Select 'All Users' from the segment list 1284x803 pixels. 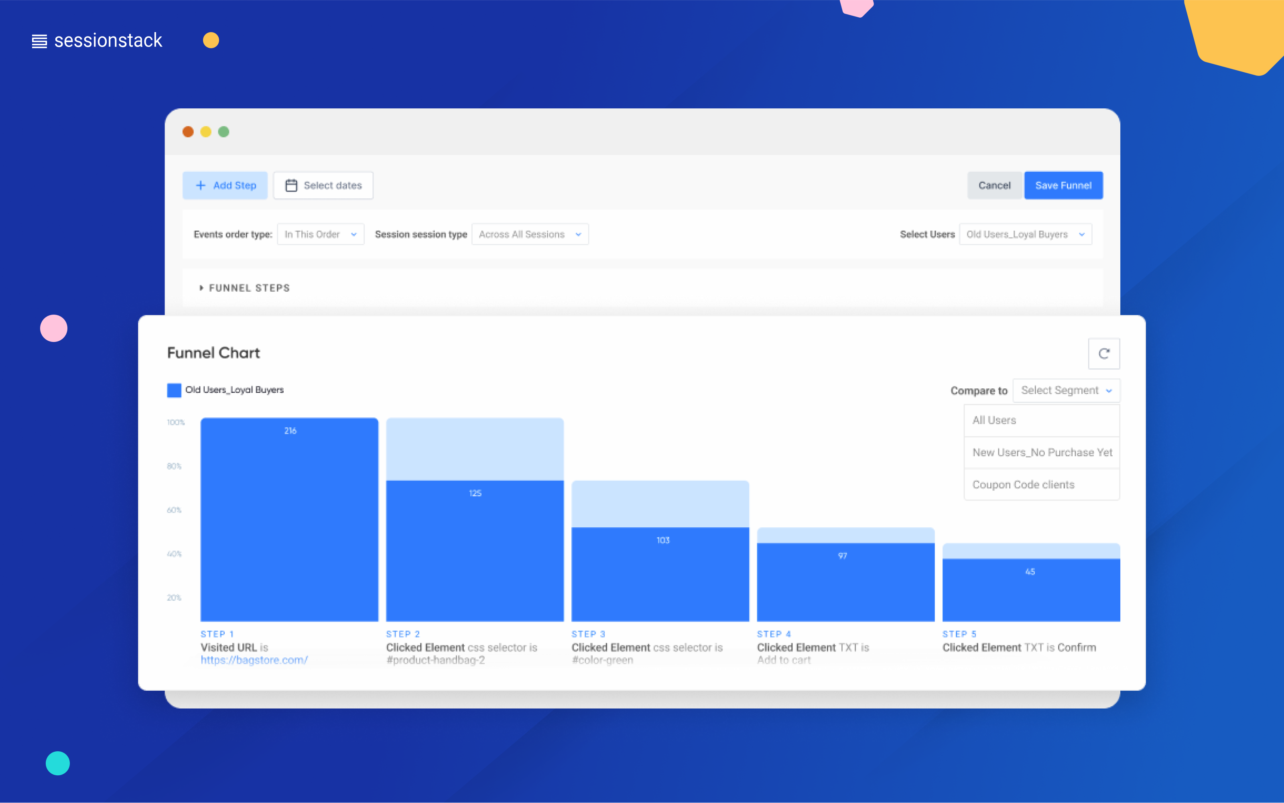[x=994, y=420]
